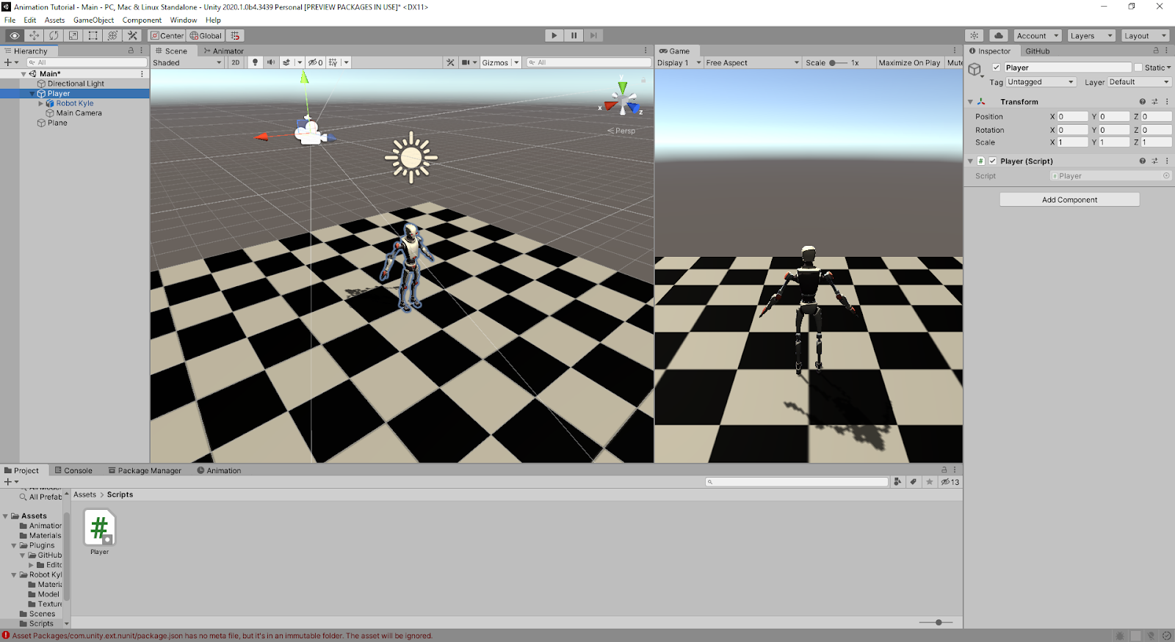Open Scene component tools icon

[x=450, y=62]
